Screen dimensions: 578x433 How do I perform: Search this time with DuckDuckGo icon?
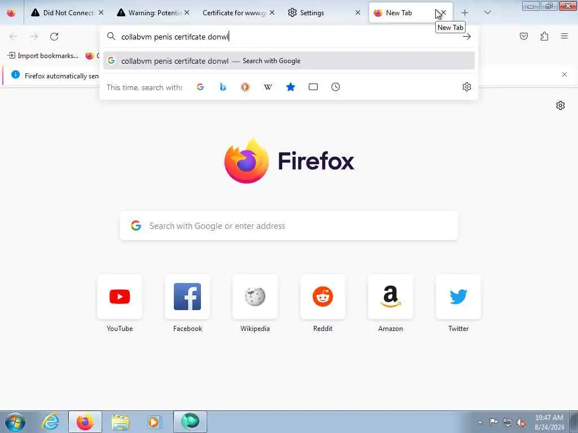click(x=245, y=87)
